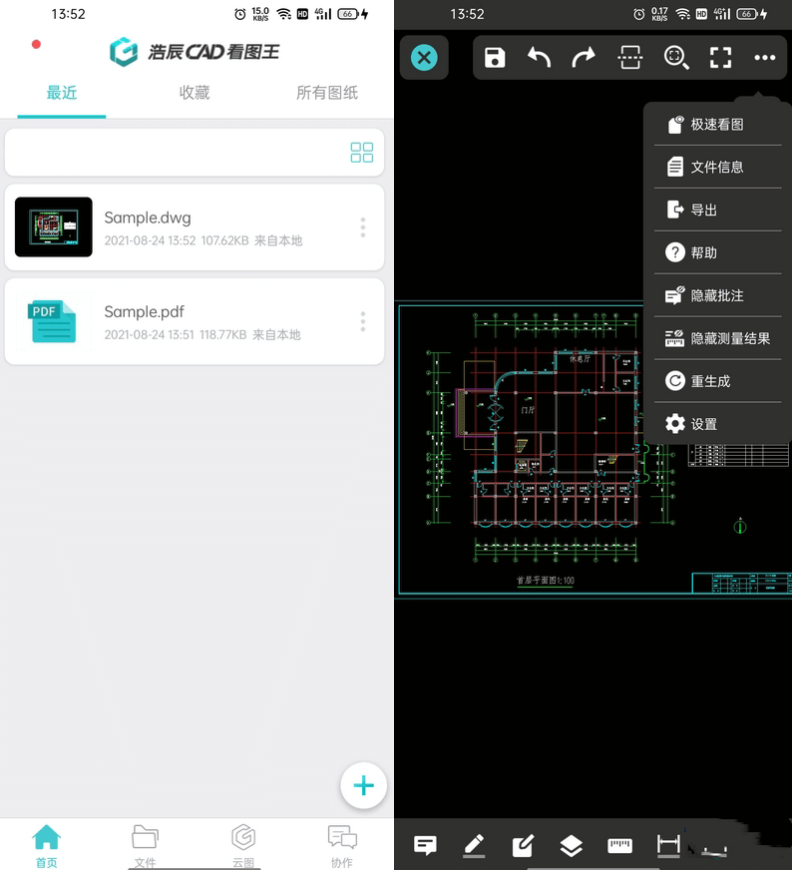This screenshot has width=792, height=870.
Task: Collapse the three-dot overflow menu
Action: click(764, 58)
